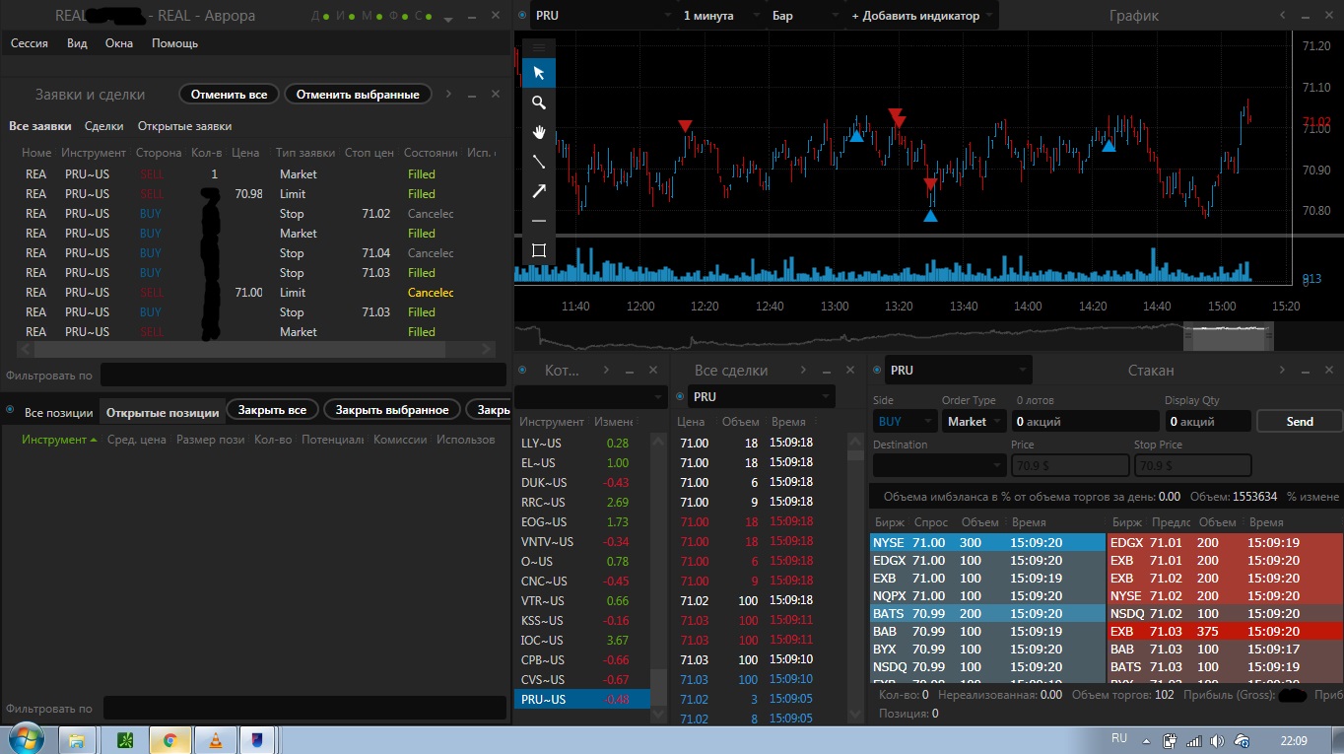
Task: Click the Send order button
Action: point(1300,421)
